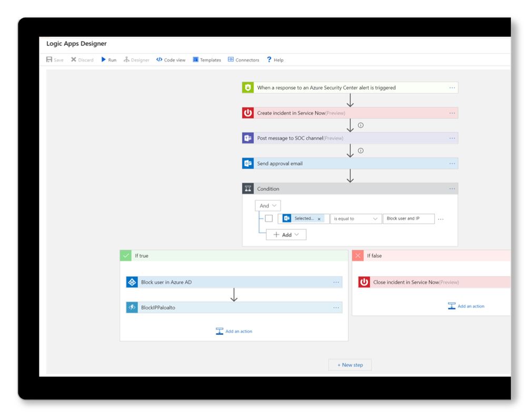Remove the Selected... token with its x
The image size is (526, 418).
[319, 219]
